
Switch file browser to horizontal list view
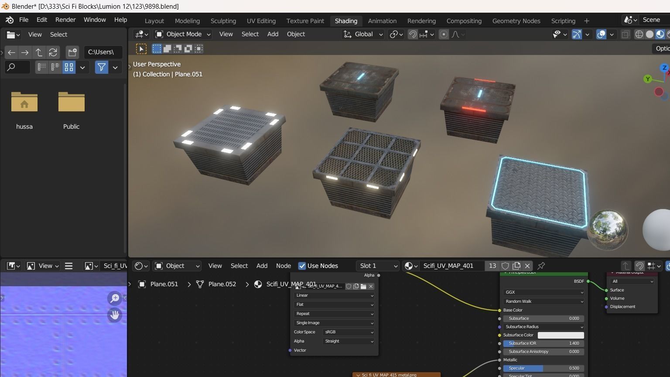pyautogui.click(x=55, y=67)
